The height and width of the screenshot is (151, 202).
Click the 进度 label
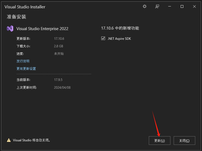(20, 53)
